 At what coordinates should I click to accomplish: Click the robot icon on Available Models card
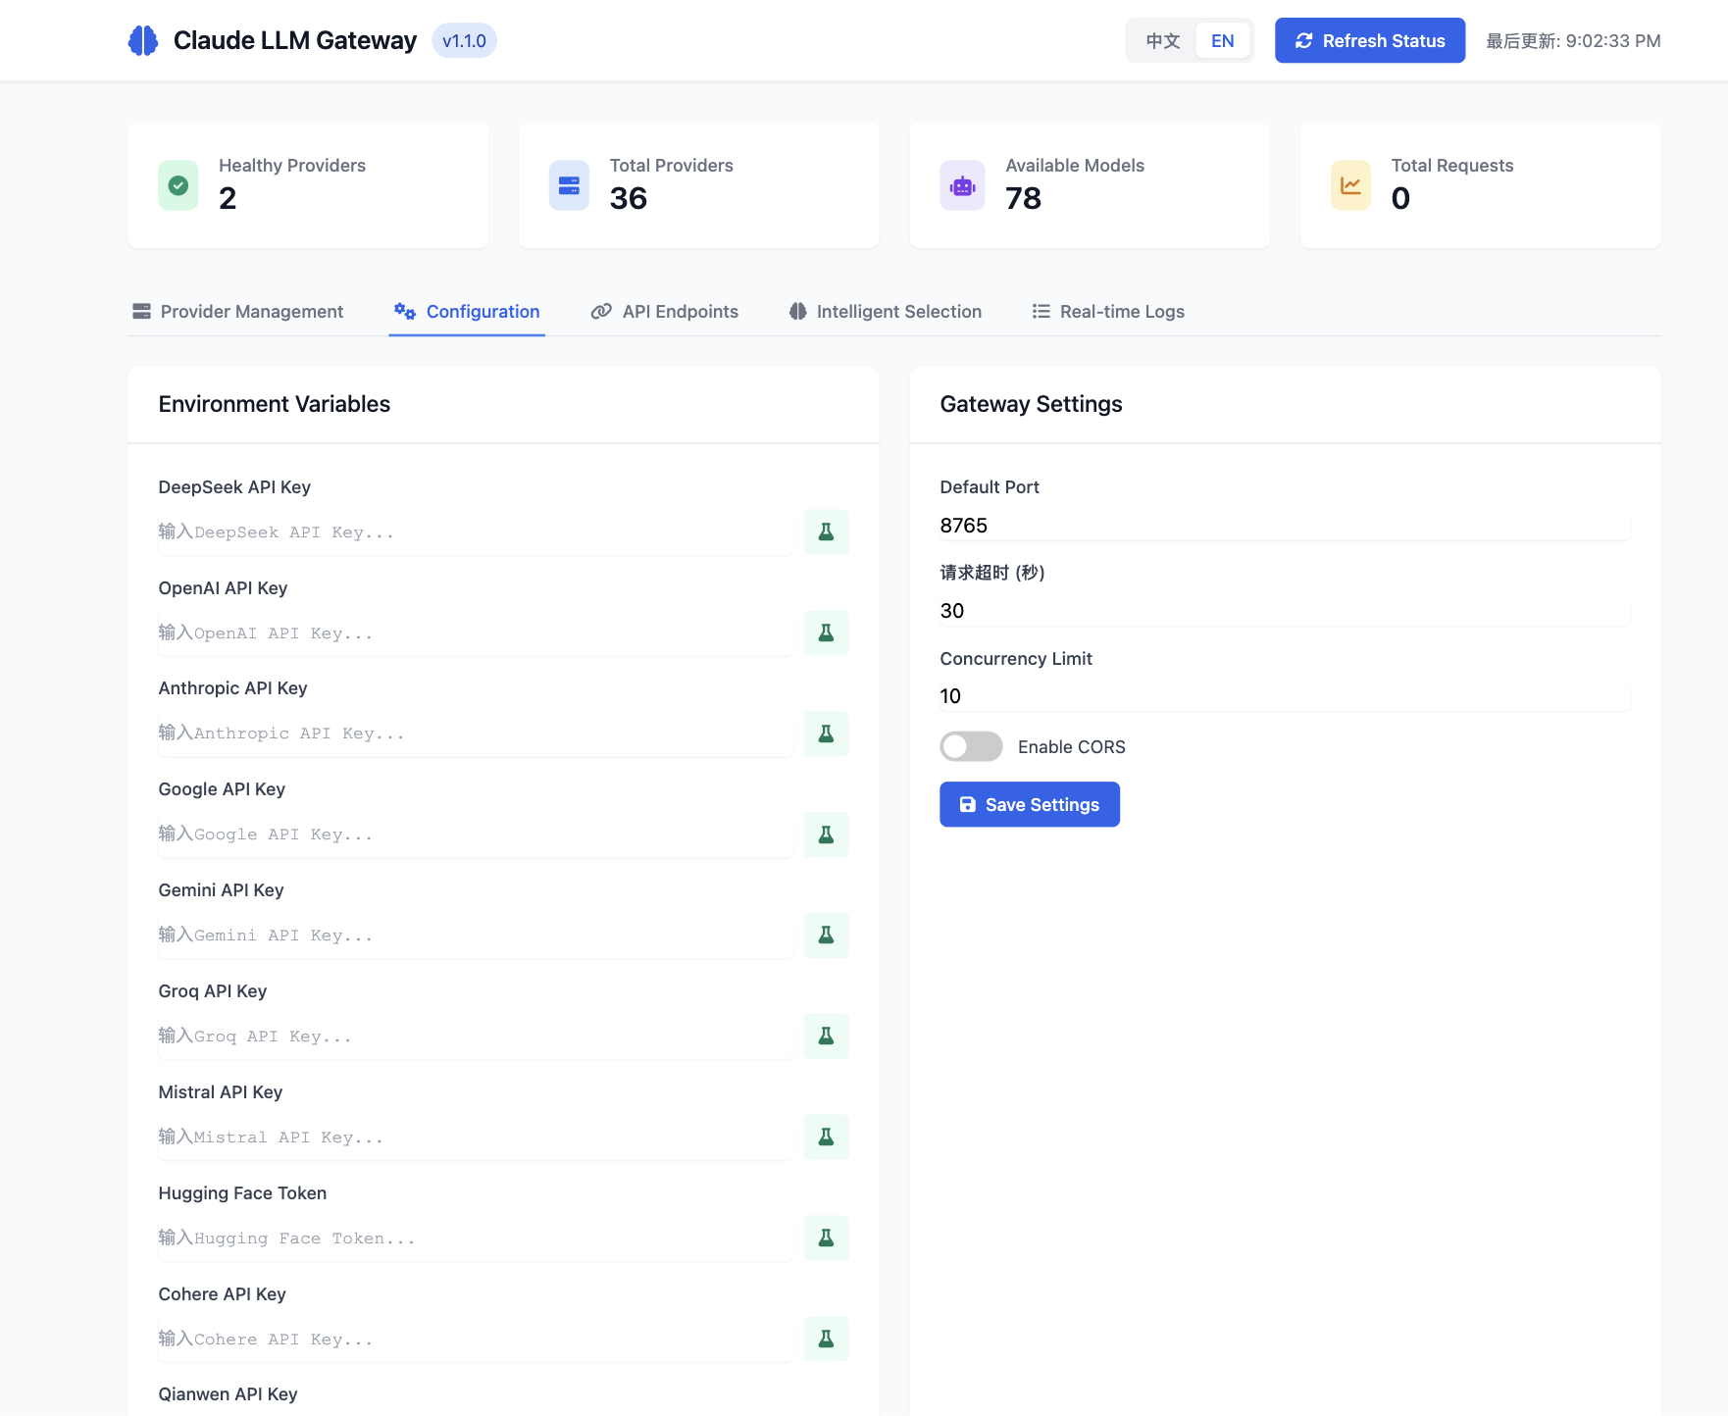962,185
